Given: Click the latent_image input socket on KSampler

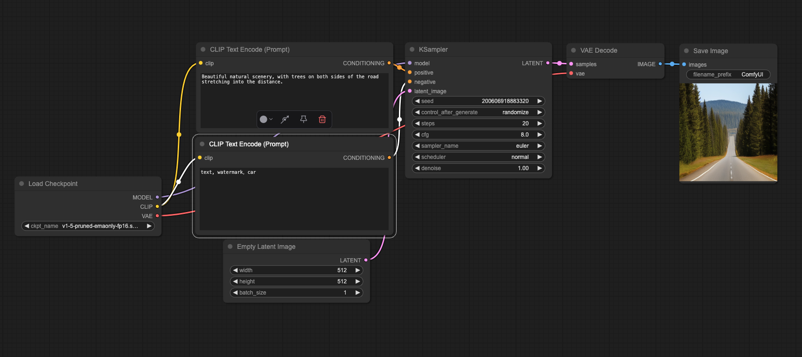Looking at the screenshot, I should (x=410, y=91).
